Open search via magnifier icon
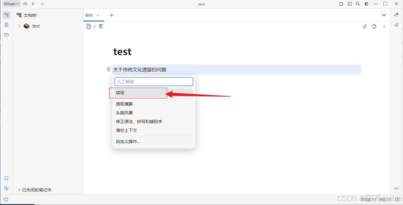 (x=358, y=4)
